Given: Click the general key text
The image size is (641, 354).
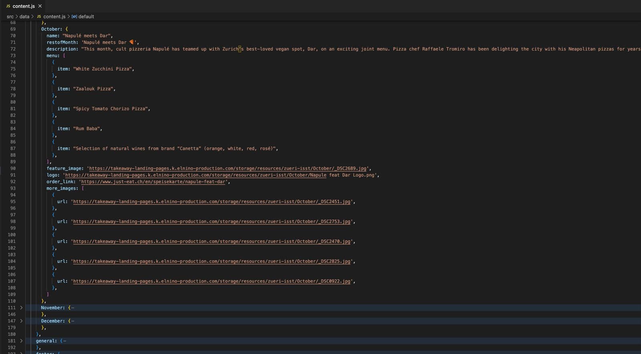Looking at the screenshot, I should point(46,341).
